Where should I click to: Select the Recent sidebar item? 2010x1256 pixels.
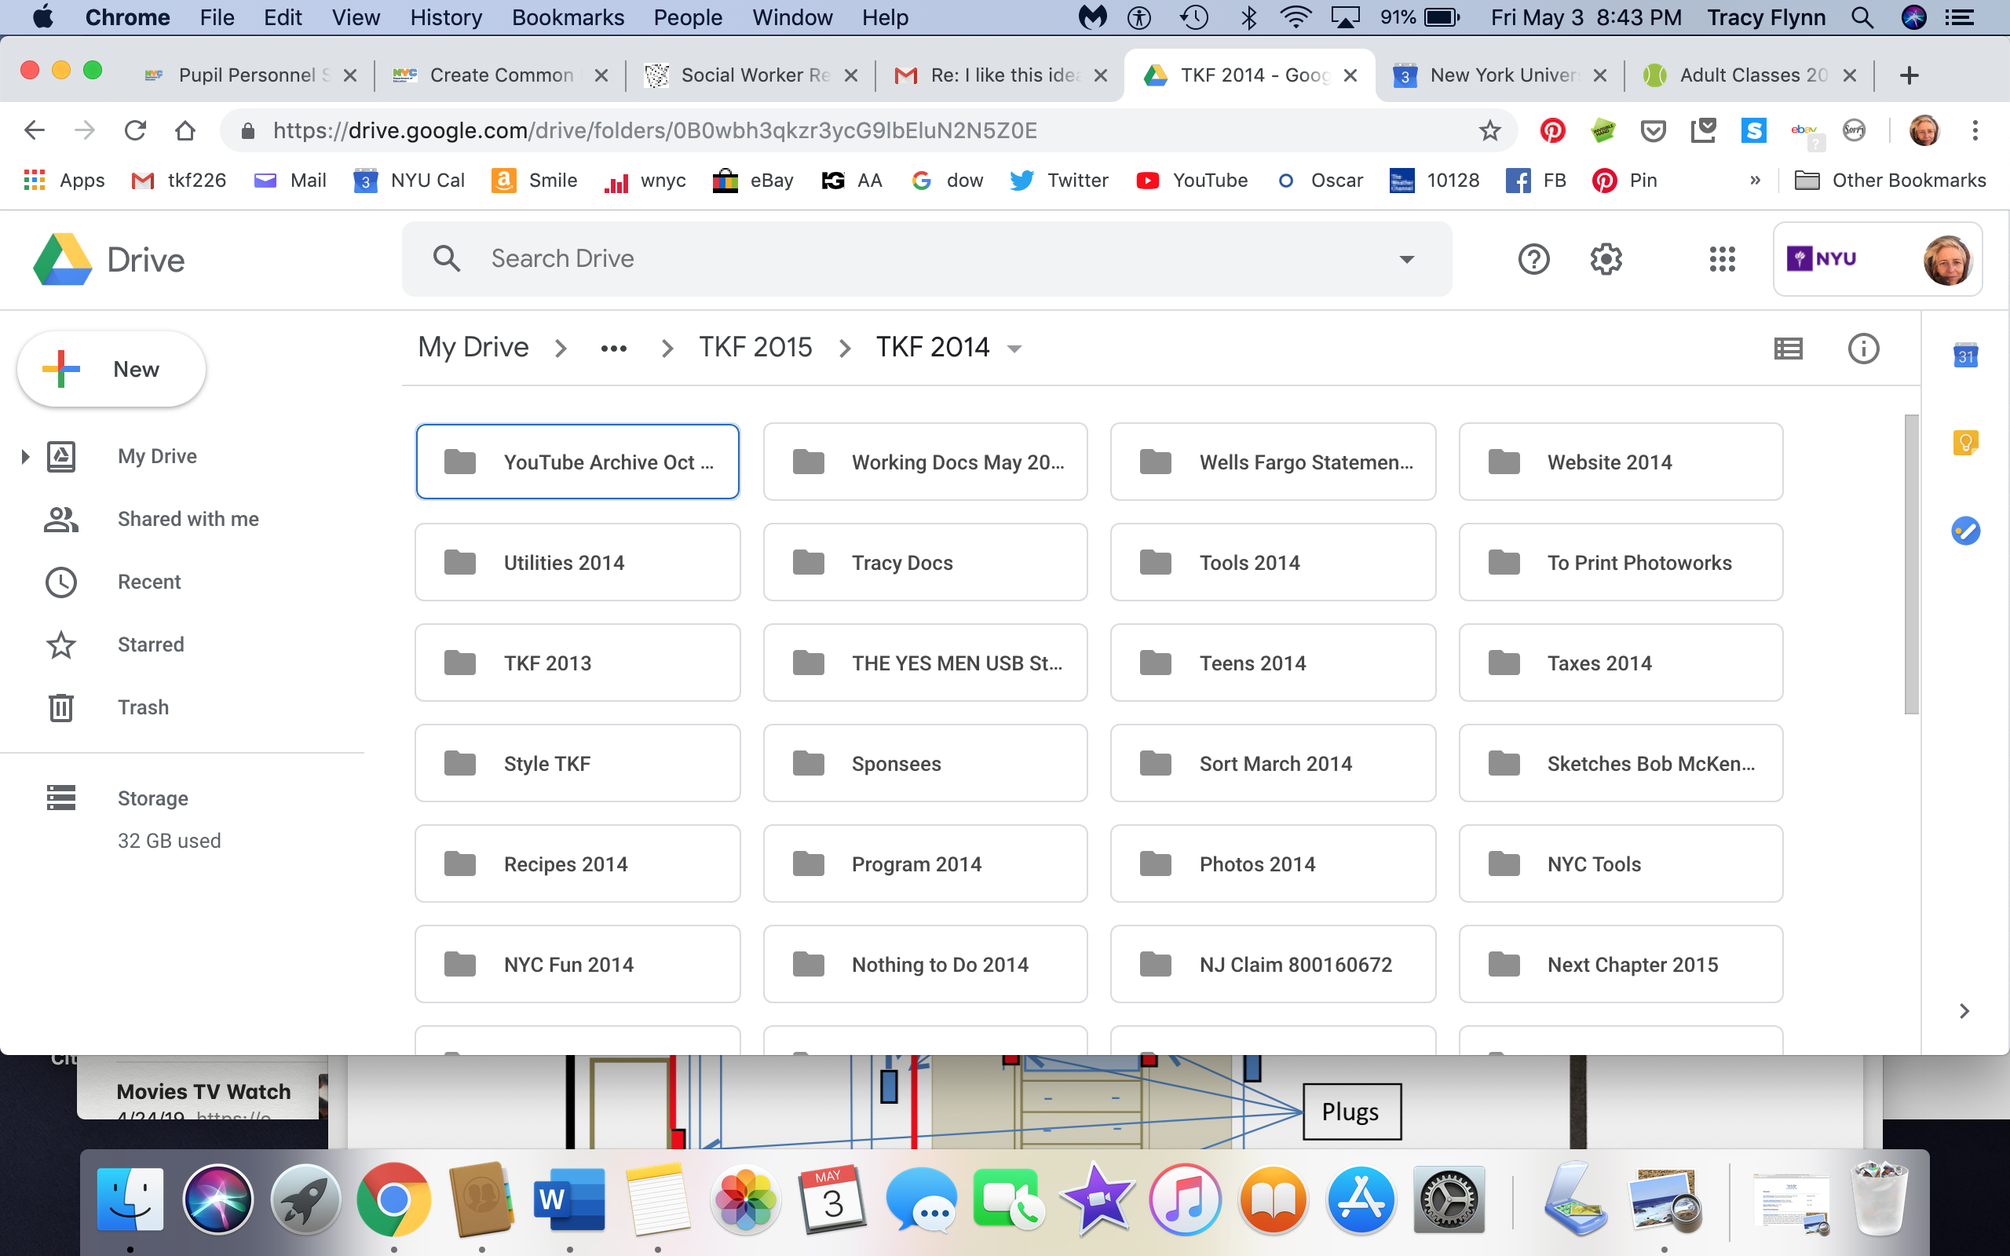click(149, 582)
